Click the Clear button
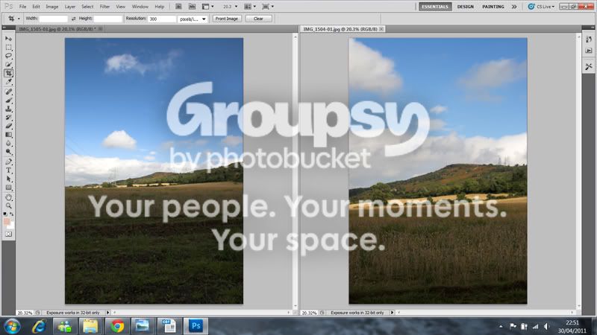 tap(258, 19)
